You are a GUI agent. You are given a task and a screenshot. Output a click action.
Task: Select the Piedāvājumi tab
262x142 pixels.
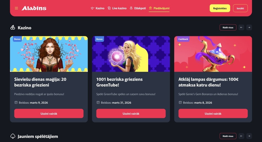[x=159, y=8]
